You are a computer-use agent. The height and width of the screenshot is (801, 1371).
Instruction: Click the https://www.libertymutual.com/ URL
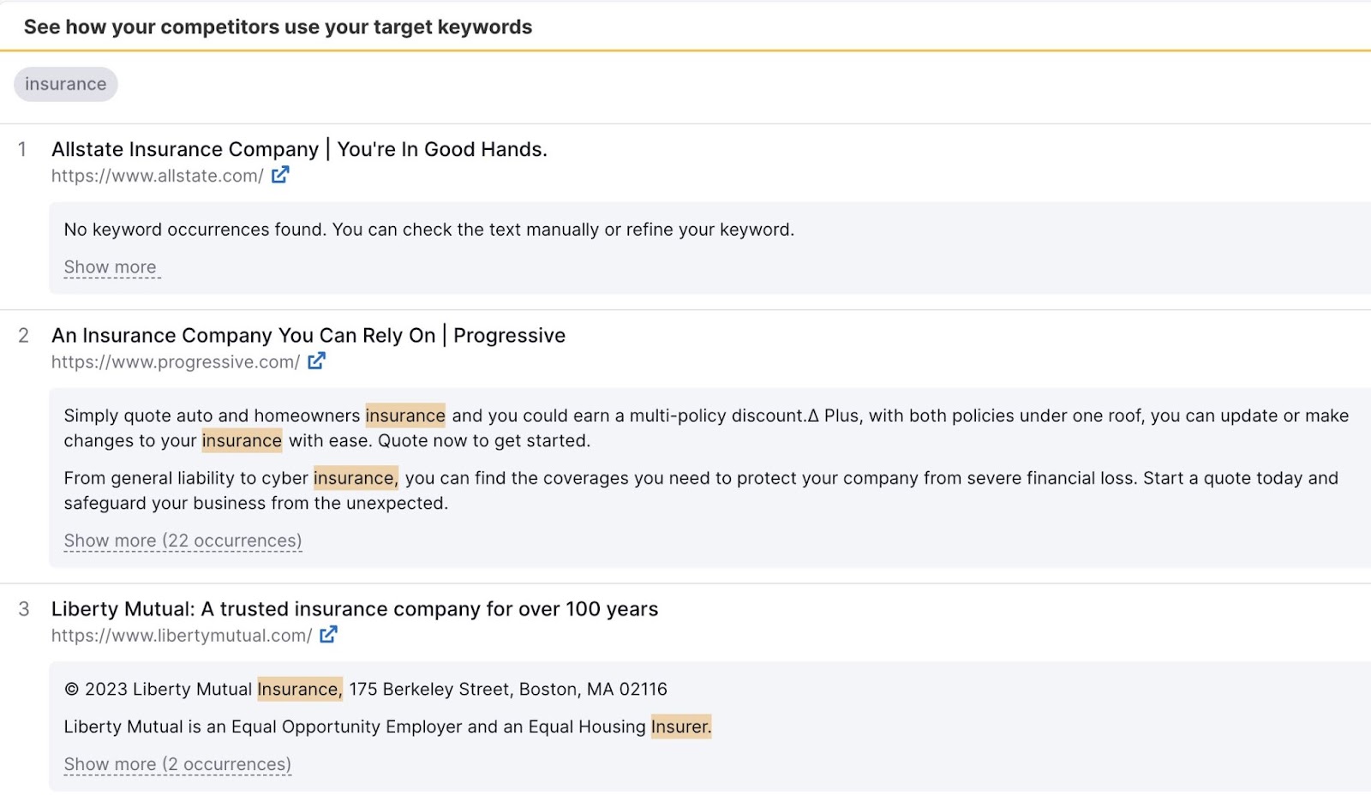tap(183, 636)
